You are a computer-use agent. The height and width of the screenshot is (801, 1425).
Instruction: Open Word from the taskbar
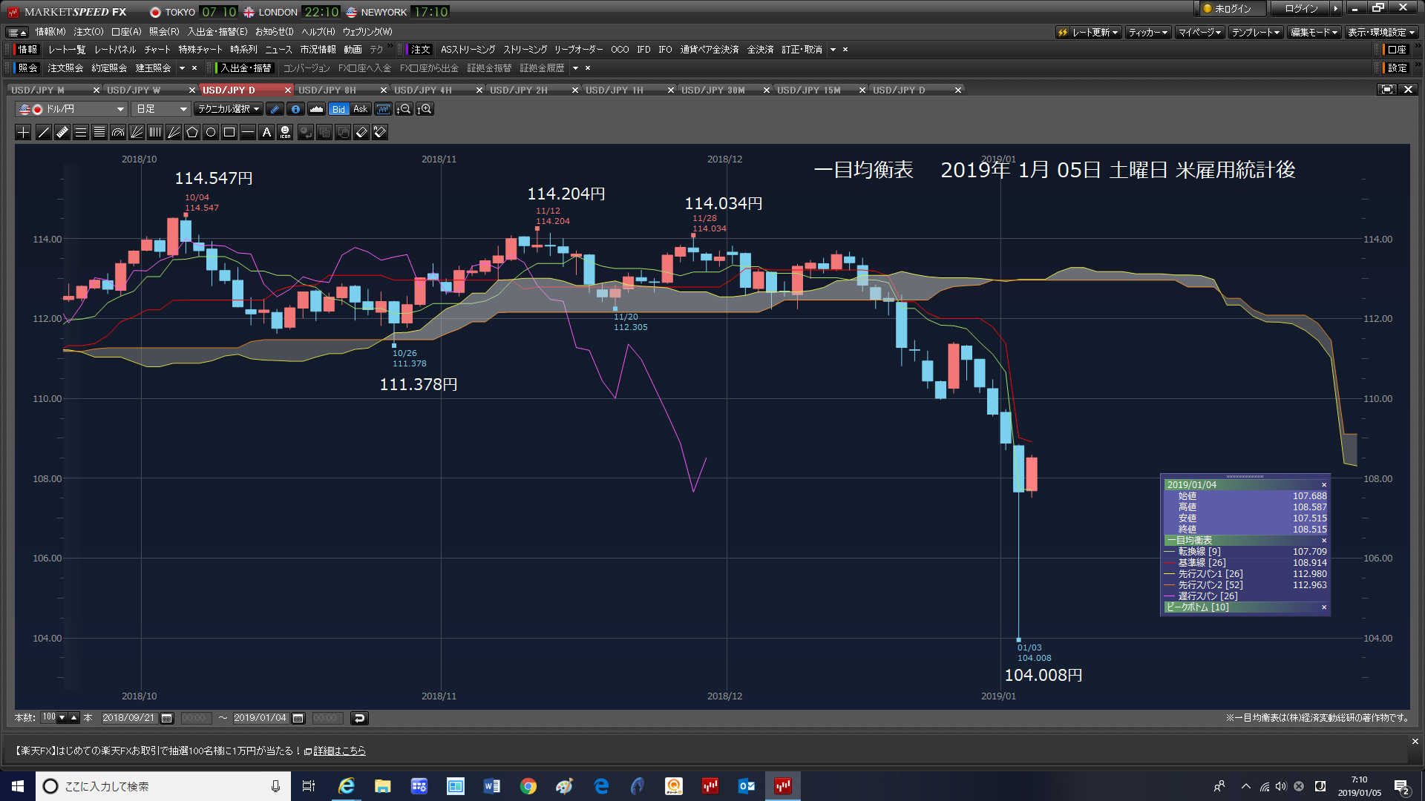coord(491,786)
